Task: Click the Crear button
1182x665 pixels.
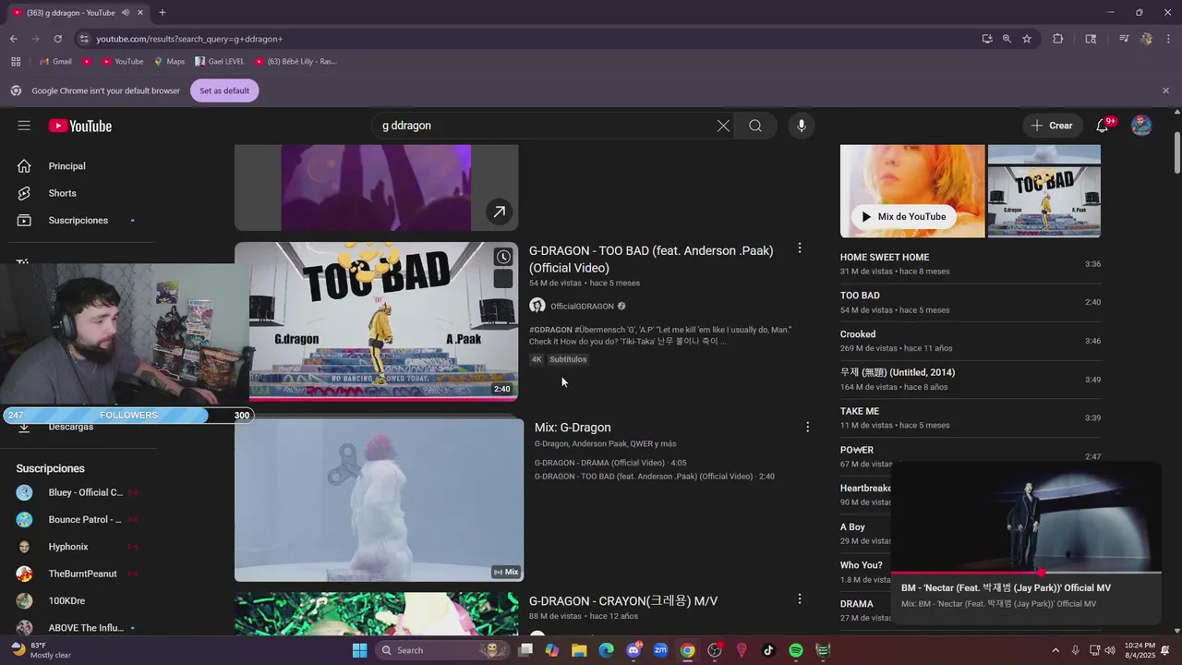Action: 1052,126
